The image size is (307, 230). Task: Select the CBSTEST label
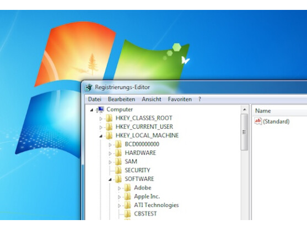[x=146, y=214]
